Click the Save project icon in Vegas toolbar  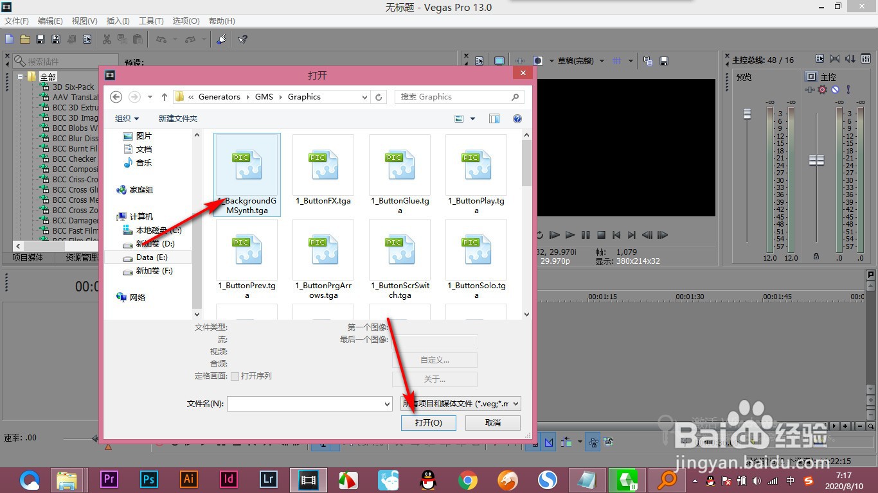(x=40, y=39)
